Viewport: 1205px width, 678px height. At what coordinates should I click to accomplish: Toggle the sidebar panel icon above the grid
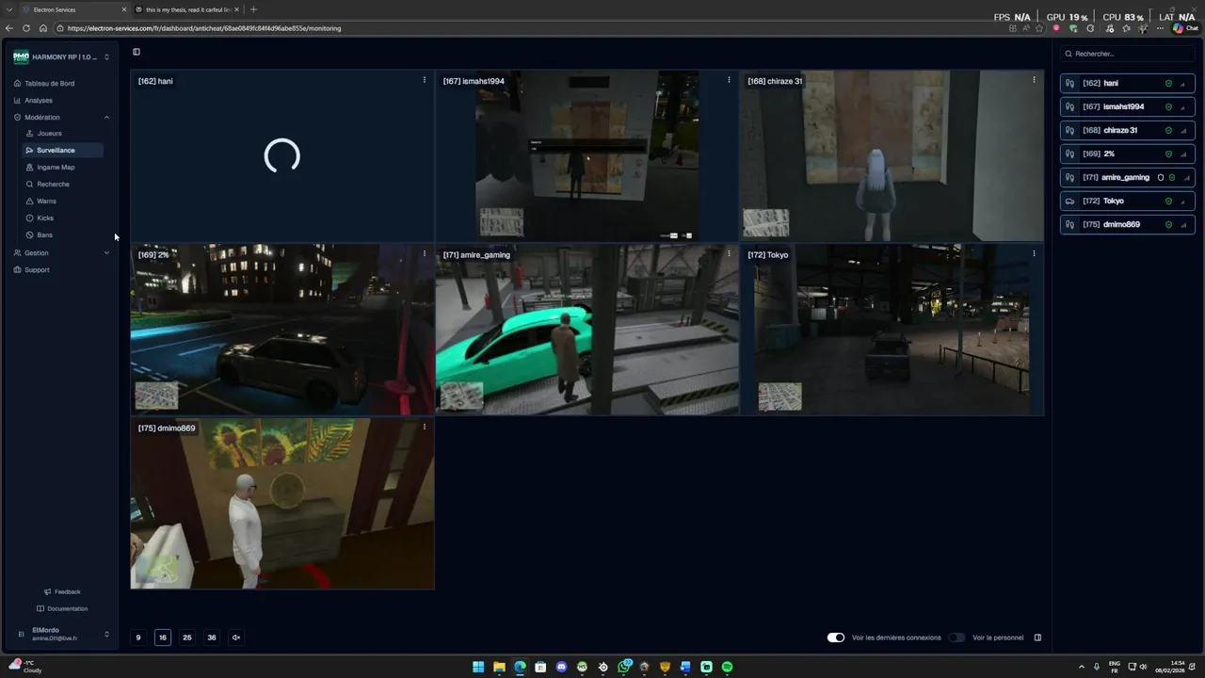pyautogui.click(x=137, y=52)
